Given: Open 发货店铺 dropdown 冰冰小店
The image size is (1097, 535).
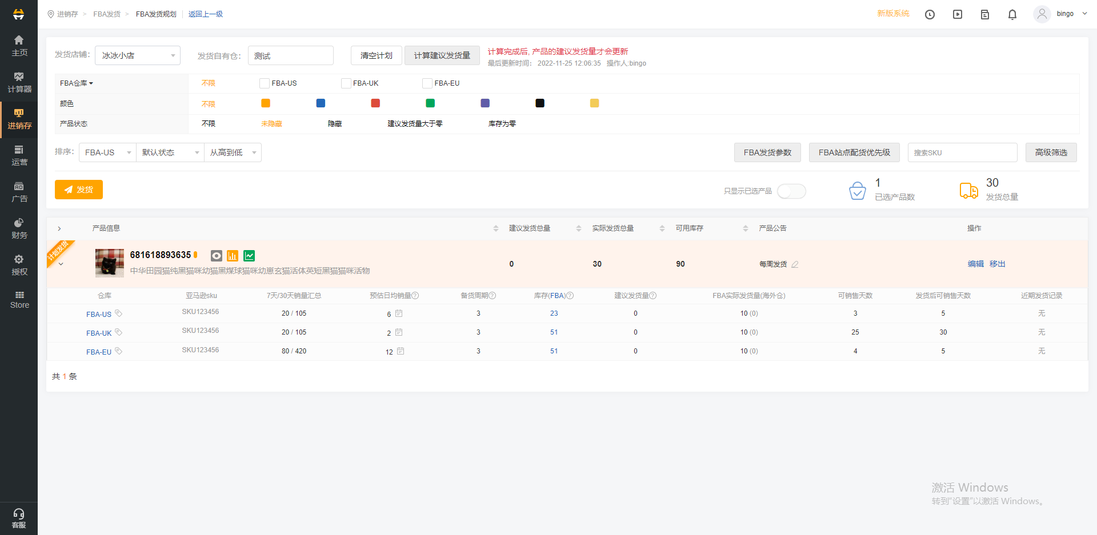Looking at the screenshot, I should pyautogui.click(x=138, y=55).
